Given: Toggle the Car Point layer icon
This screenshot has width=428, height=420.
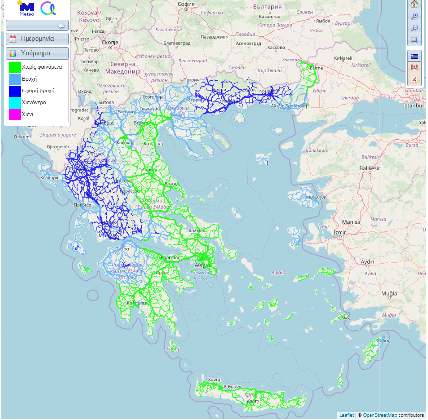Looking at the screenshot, I should click(x=414, y=67).
